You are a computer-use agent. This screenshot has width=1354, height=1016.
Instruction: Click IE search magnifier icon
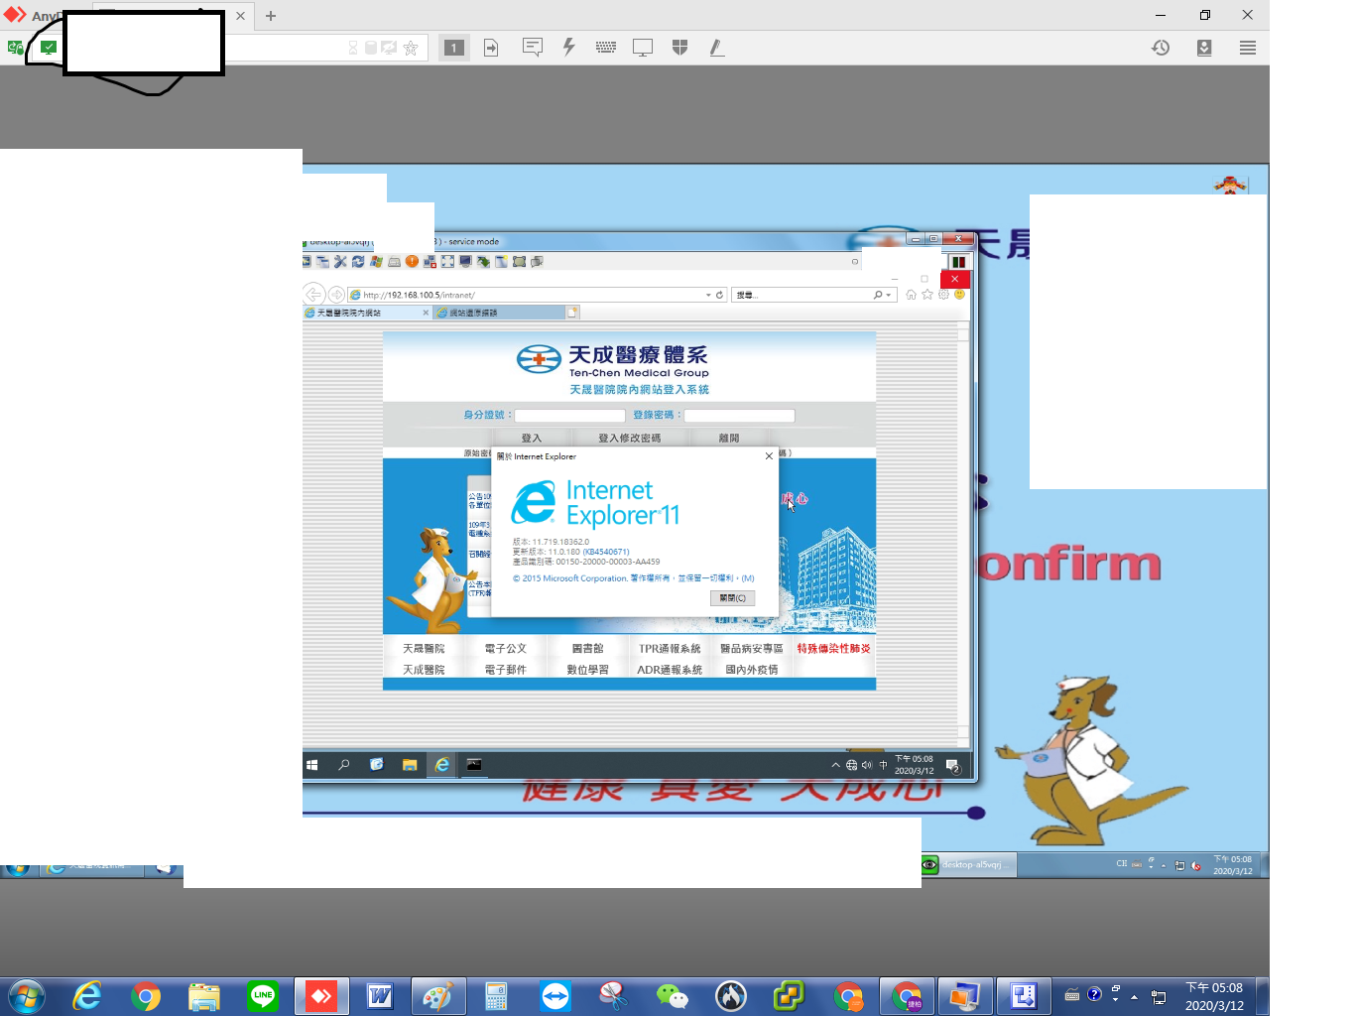coord(878,295)
